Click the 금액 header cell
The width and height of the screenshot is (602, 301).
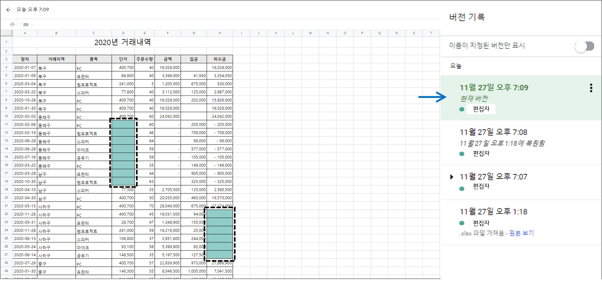click(168, 59)
